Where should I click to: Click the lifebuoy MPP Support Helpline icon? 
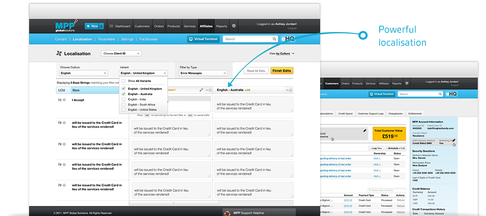click(x=227, y=213)
